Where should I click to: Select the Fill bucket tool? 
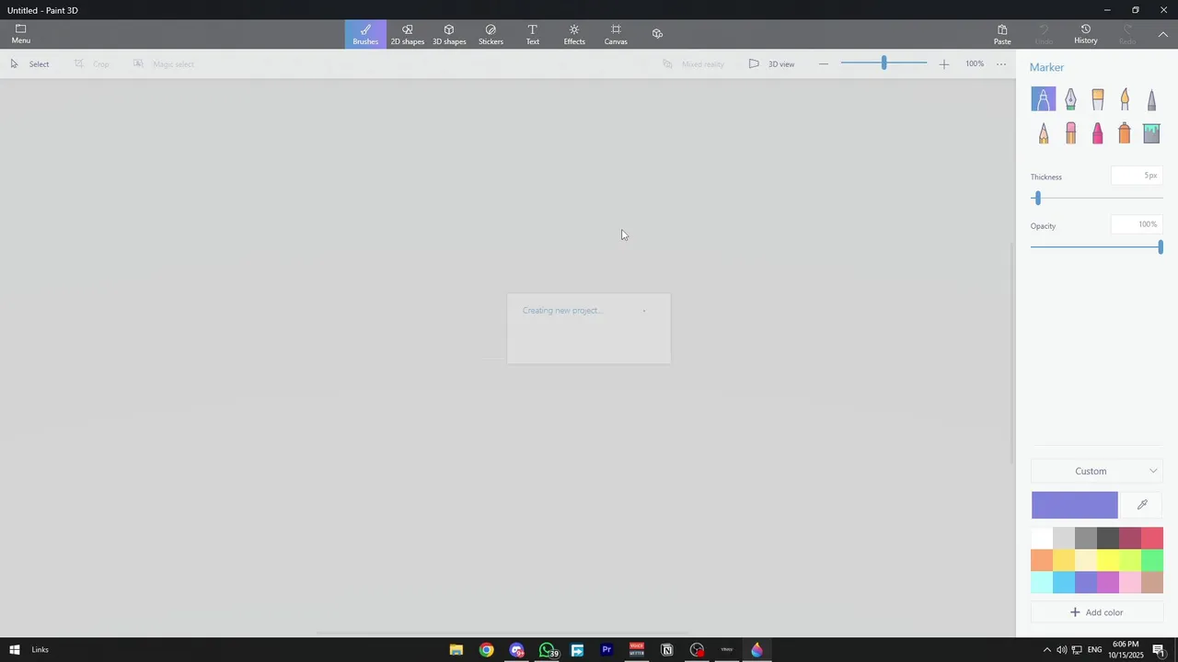click(x=1151, y=133)
